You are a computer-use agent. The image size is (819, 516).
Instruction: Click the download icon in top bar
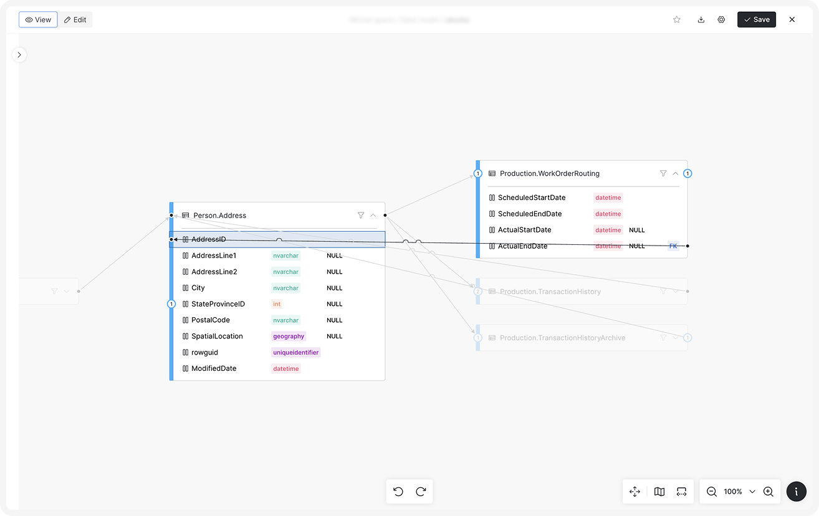(x=701, y=19)
